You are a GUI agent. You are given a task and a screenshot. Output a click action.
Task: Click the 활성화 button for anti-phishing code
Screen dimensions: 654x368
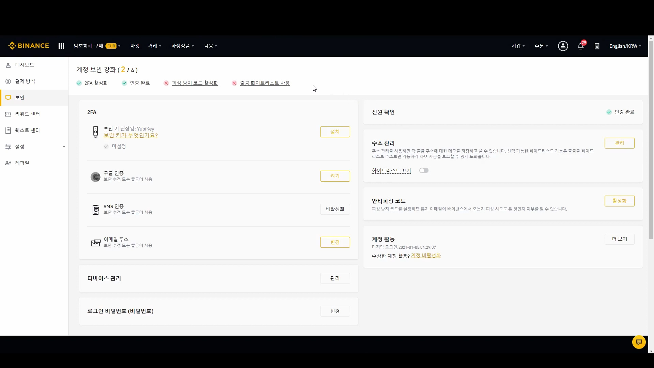point(619,201)
